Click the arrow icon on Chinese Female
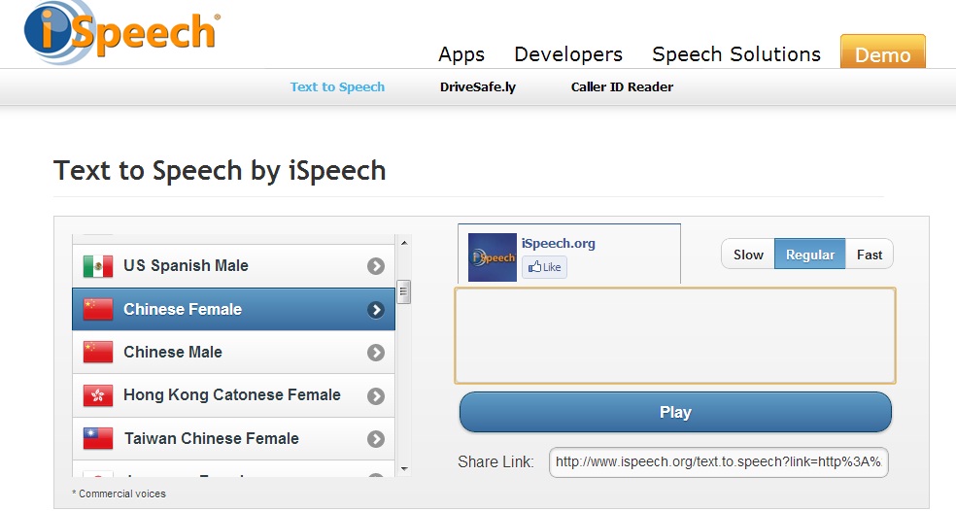 tap(376, 310)
